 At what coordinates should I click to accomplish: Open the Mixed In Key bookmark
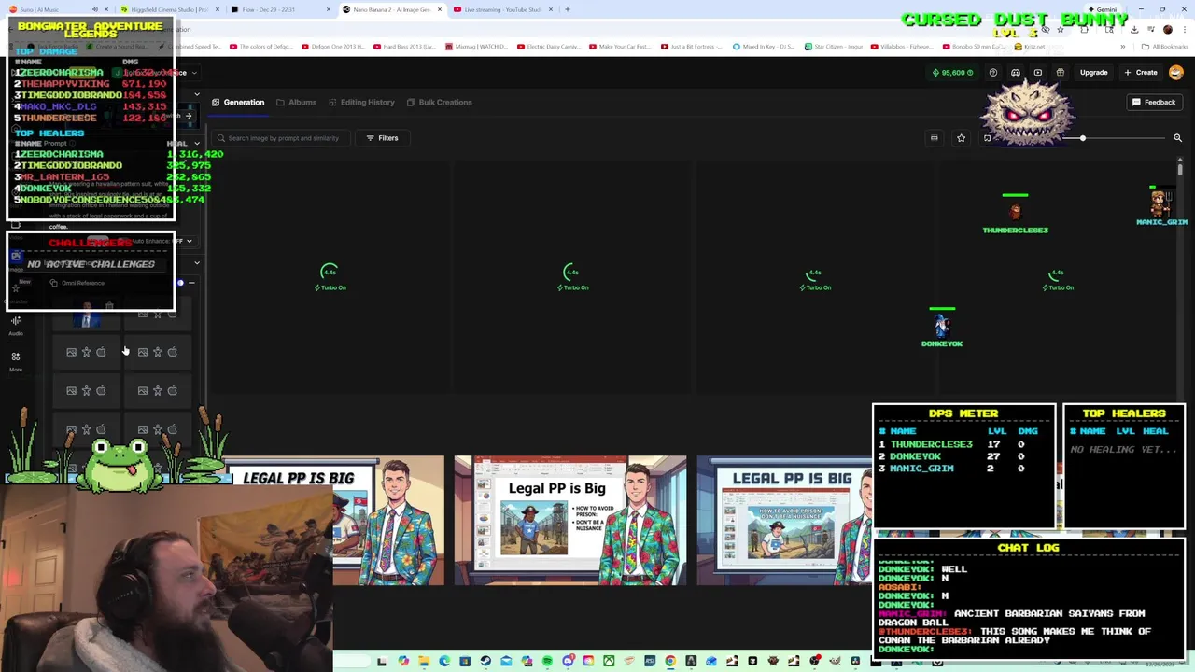[764, 46]
